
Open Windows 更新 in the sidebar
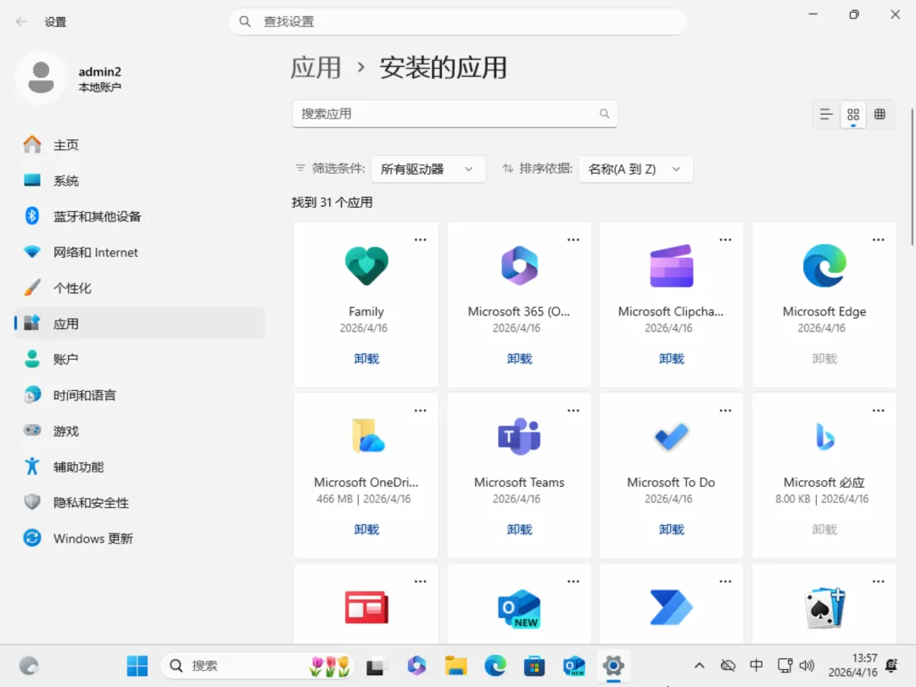pos(140,538)
